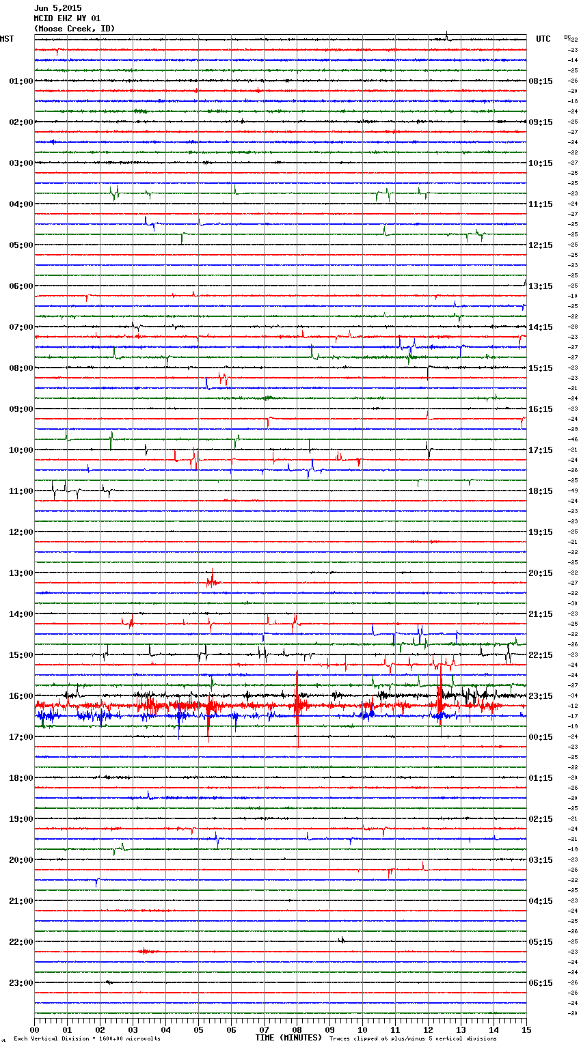The height and width of the screenshot is (1048, 581).
Task: Click the 03:15 UTC time label
Action: pos(541,860)
